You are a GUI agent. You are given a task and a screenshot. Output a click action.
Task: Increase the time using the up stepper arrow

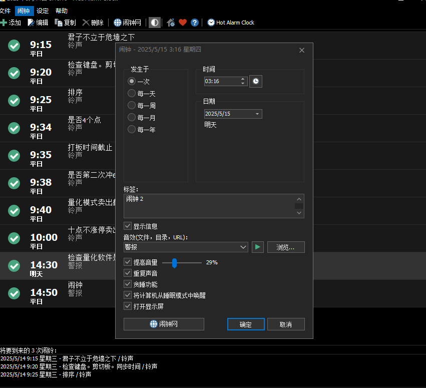[x=243, y=79]
